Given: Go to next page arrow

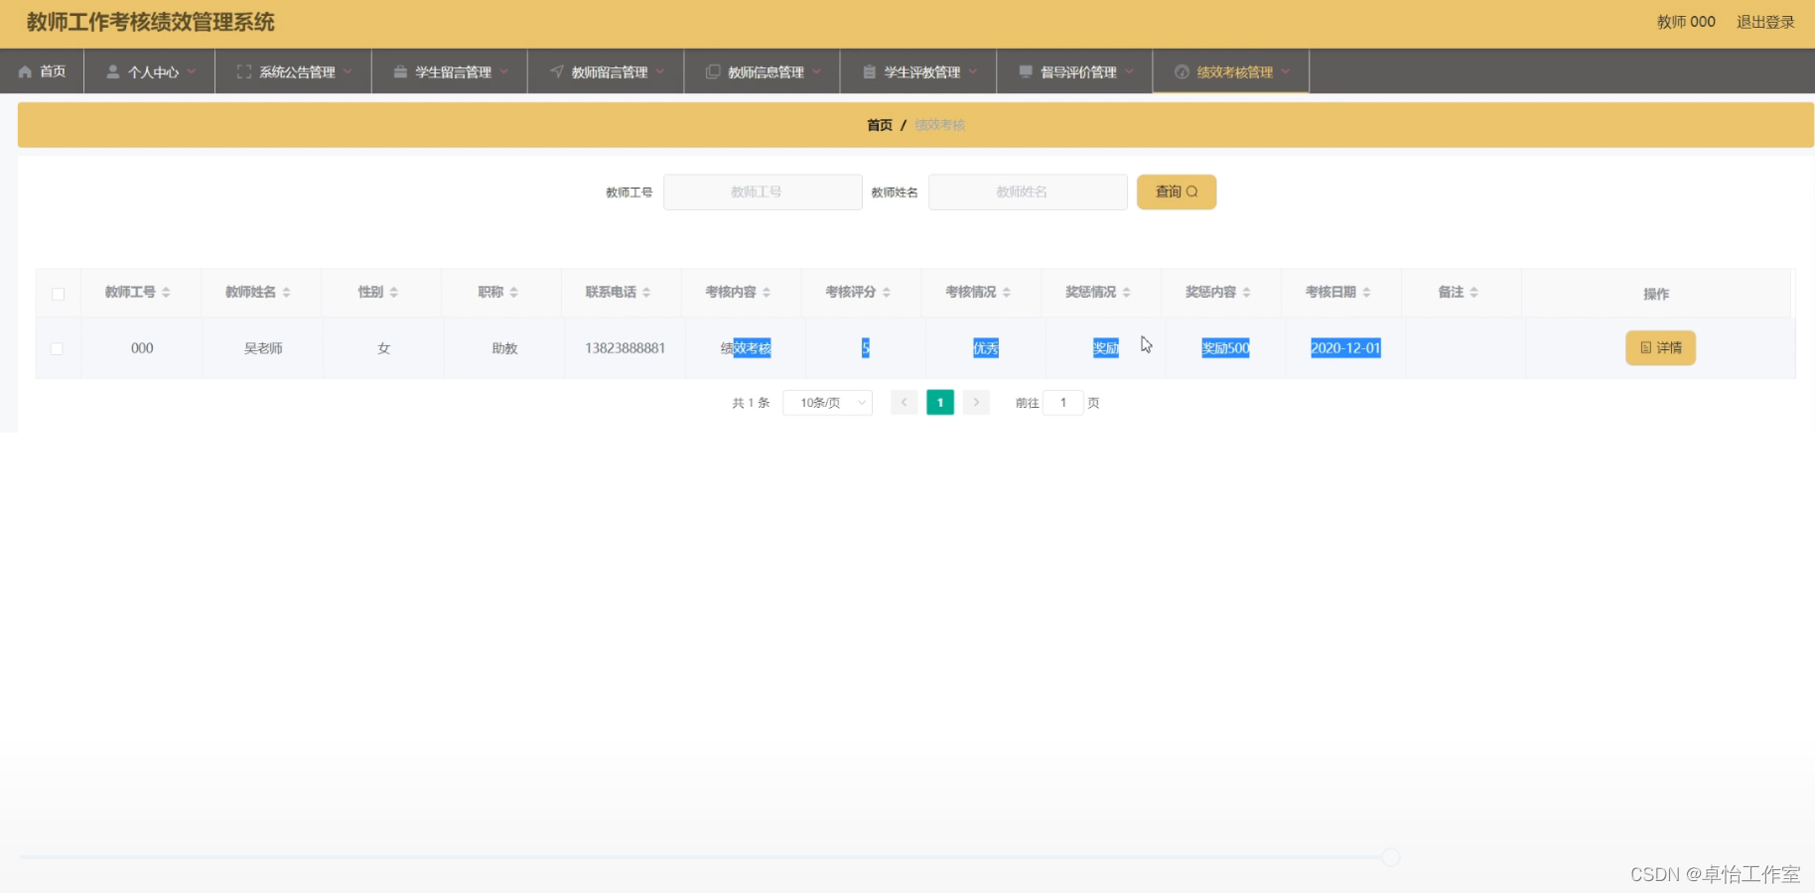Looking at the screenshot, I should point(976,402).
